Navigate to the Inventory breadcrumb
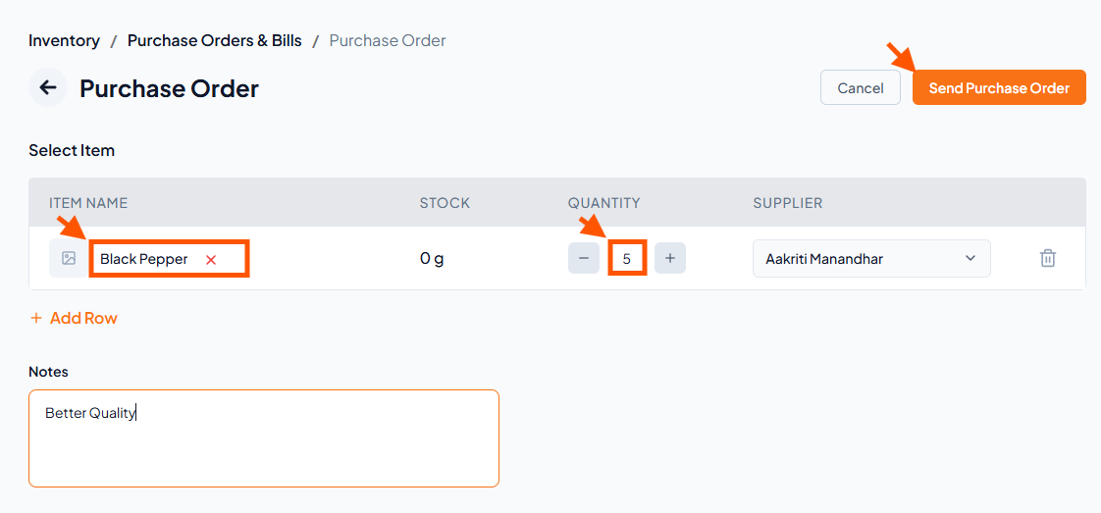This screenshot has height=513, width=1101. pos(64,40)
